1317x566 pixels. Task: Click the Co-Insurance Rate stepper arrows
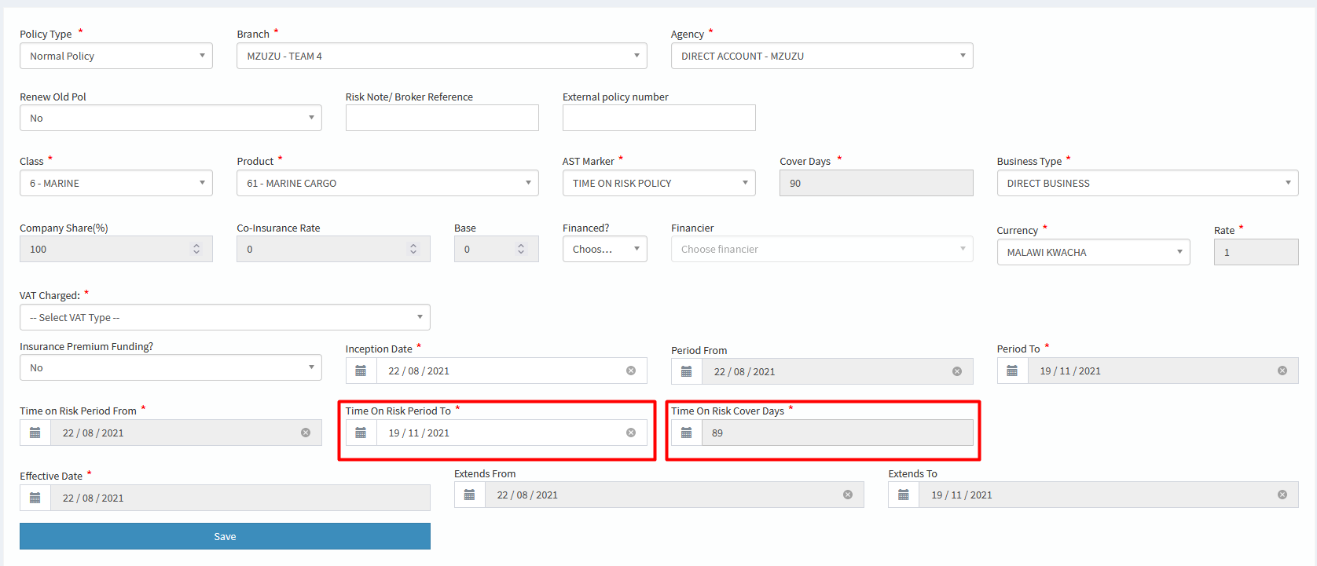pos(413,249)
